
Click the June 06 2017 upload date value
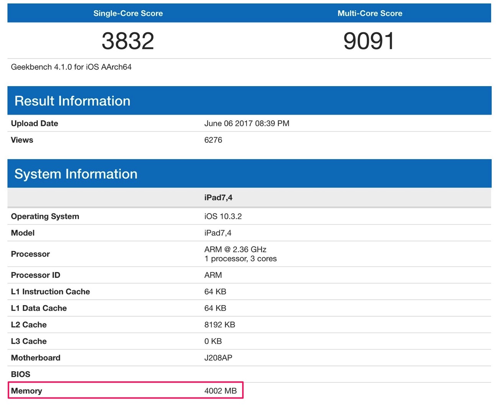click(x=247, y=123)
